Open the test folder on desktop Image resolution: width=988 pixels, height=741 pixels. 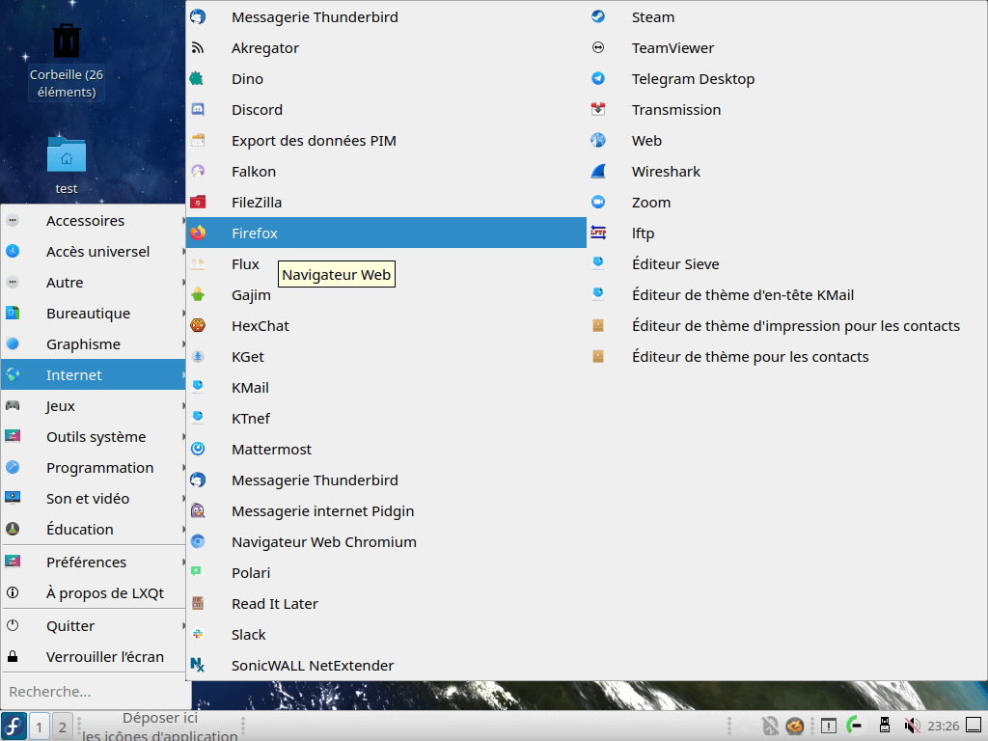click(x=67, y=165)
